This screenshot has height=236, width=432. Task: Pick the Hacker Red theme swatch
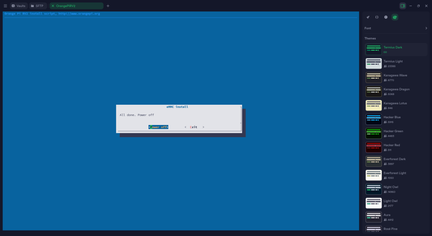[x=373, y=147]
